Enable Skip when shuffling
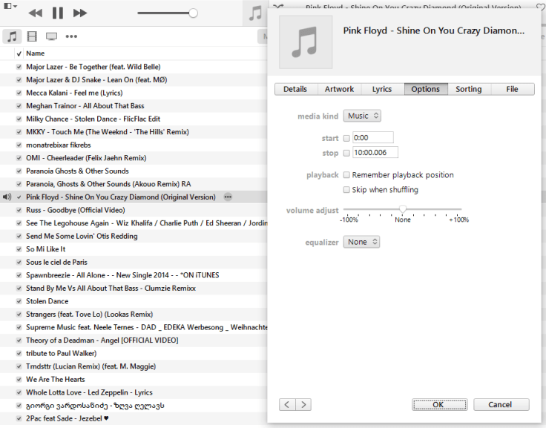The height and width of the screenshot is (428, 546). click(x=347, y=190)
